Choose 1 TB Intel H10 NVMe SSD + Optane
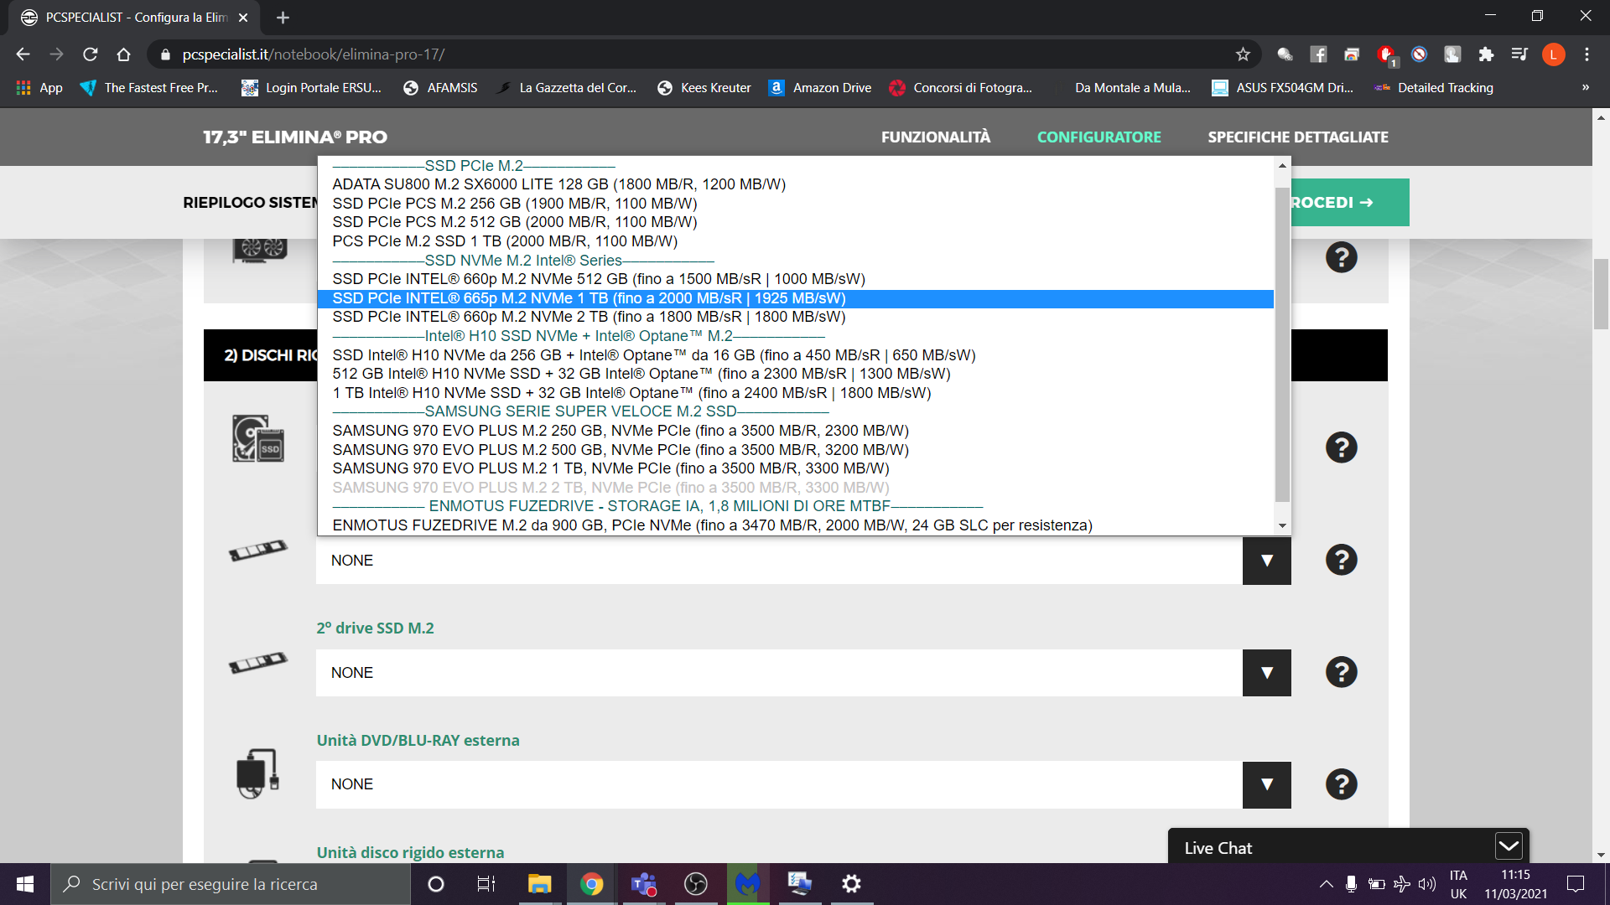The height and width of the screenshot is (905, 1610). (x=795, y=393)
